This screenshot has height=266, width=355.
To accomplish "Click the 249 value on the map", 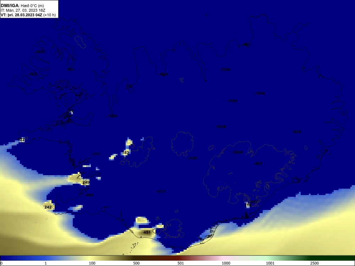I will [x=86, y=182].
